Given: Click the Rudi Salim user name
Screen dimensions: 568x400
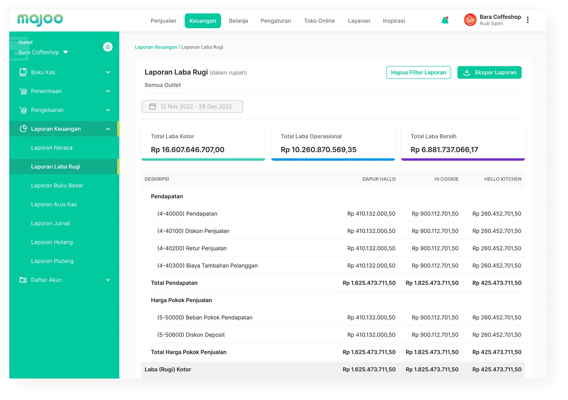Looking at the screenshot, I should point(491,24).
